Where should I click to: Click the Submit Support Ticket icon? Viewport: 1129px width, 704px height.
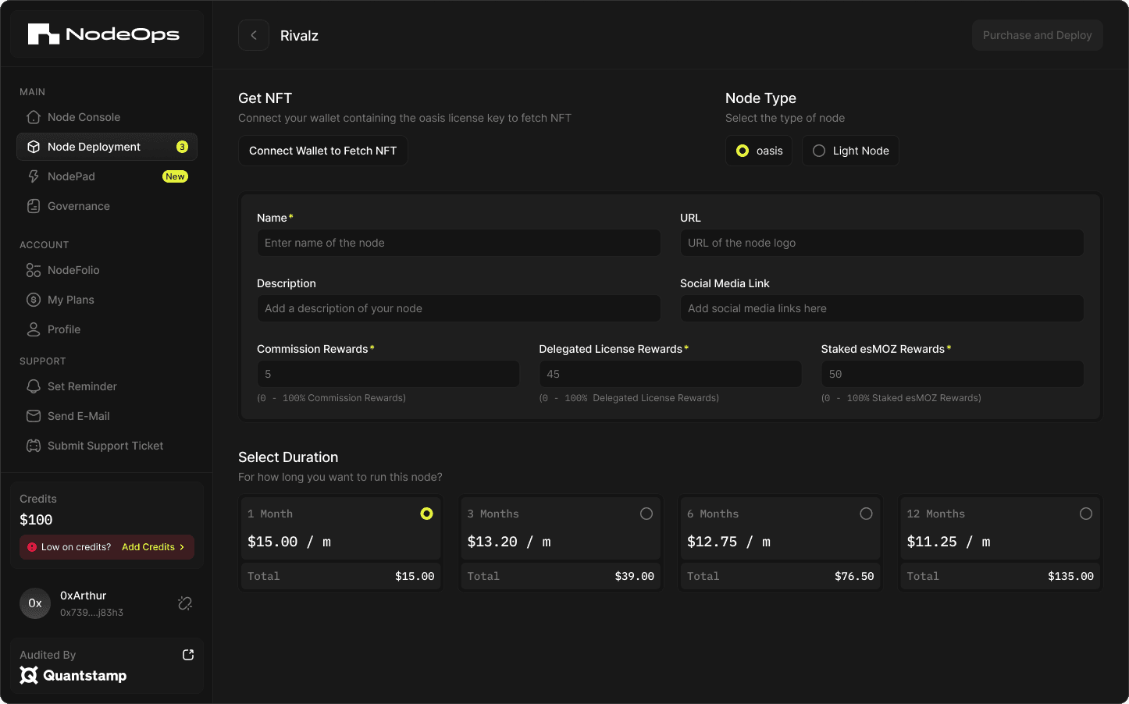pos(34,446)
